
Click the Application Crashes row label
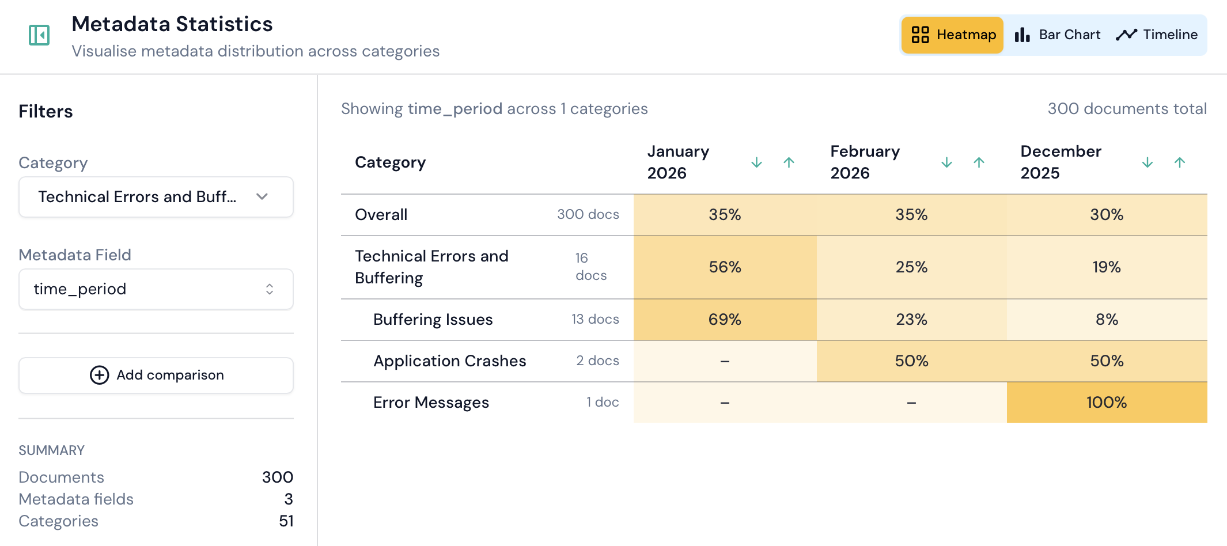(x=449, y=361)
